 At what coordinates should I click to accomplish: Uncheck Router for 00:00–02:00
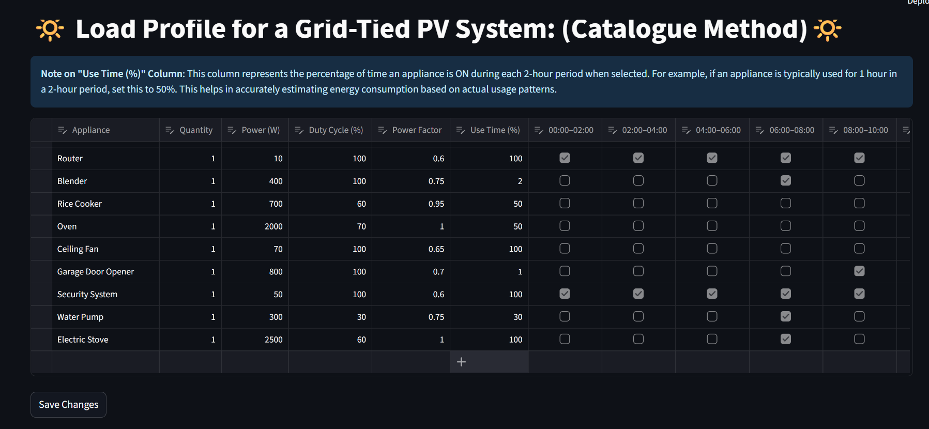tap(565, 158)
